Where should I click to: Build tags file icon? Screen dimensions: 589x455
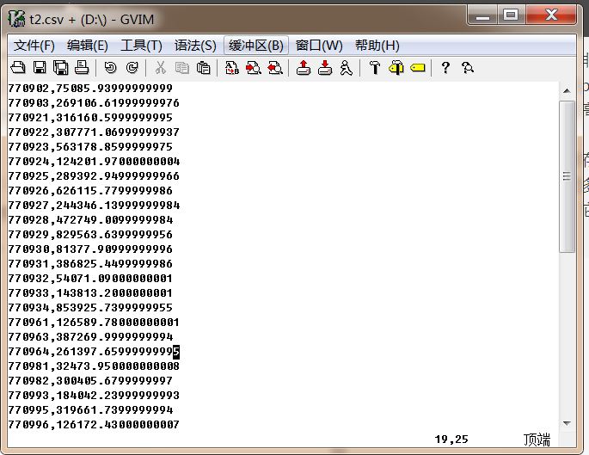pyautogui.click(x=396, y=68)
